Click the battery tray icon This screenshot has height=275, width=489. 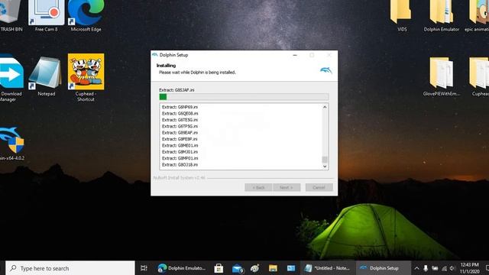[435, 268]
